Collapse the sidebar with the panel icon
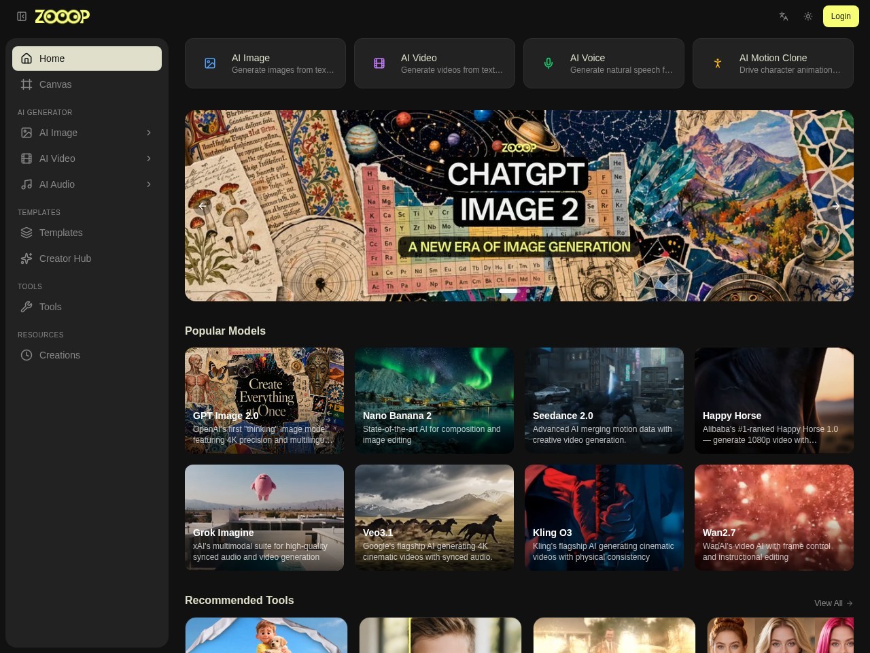Screen dimensions: 870x653 pyautogui.click(x=22, y=16)
